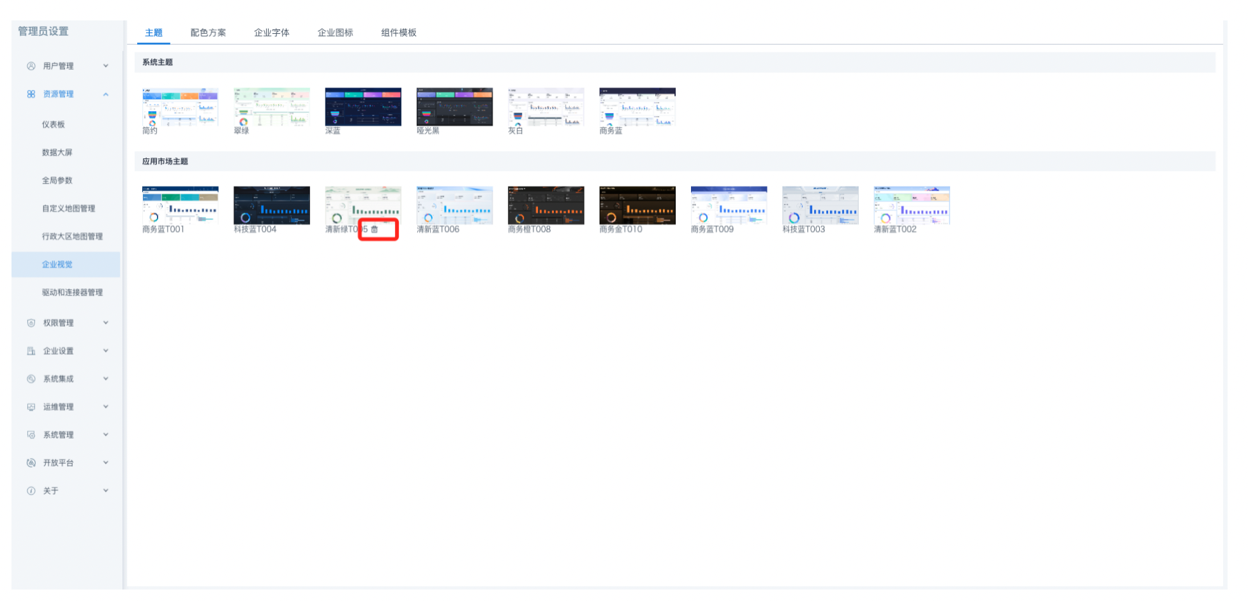Open the 企业字体 tab
This screenshot has height=601, width=1248.
272,33
